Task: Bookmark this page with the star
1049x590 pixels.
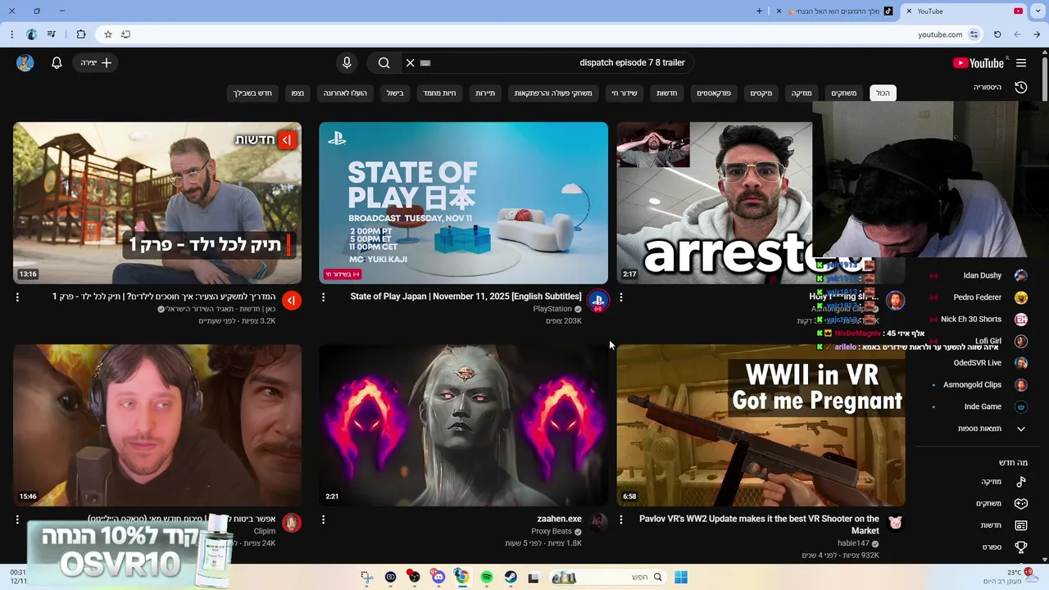Action: (107, 34)
